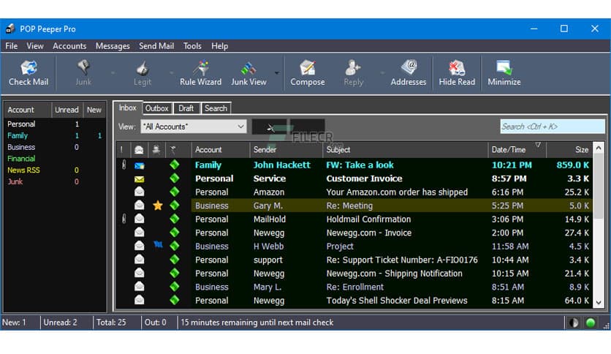Viewport: 611px width, 354px height.
Task: Open the Accounts menu
Action: coord(69,46)
